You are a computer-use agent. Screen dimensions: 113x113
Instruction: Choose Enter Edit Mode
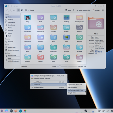click(x=49, y=88)
